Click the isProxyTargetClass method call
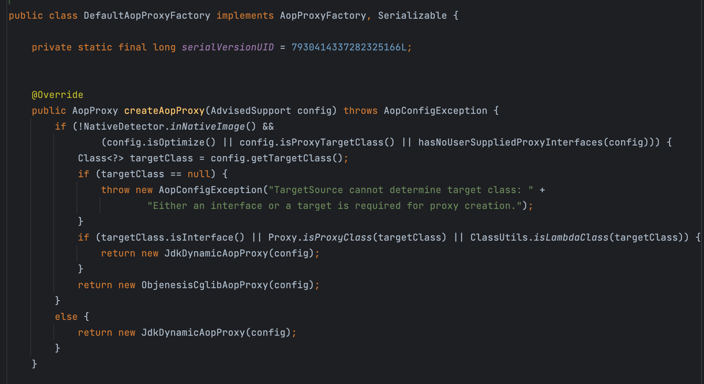Image resolution: width=704 pixels, height=384 pixels. [x=331, y=142]
